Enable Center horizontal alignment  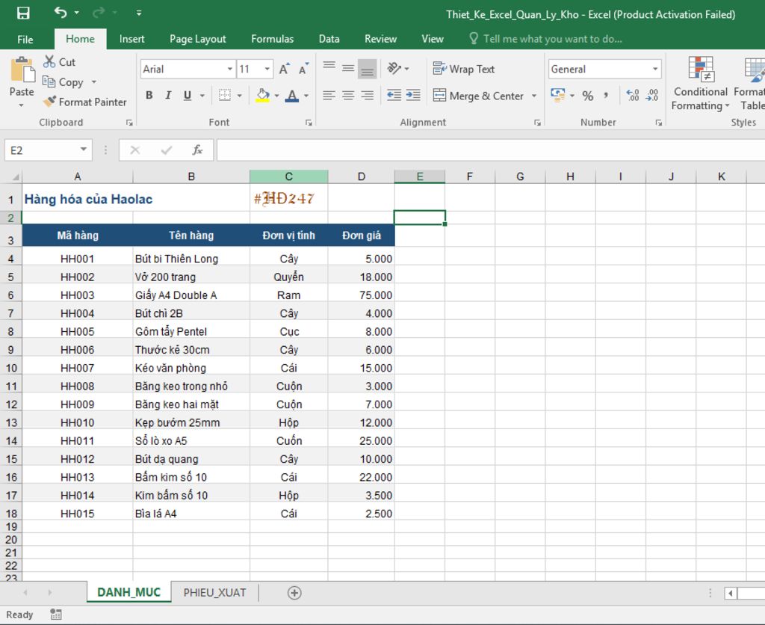coord(348,95)
